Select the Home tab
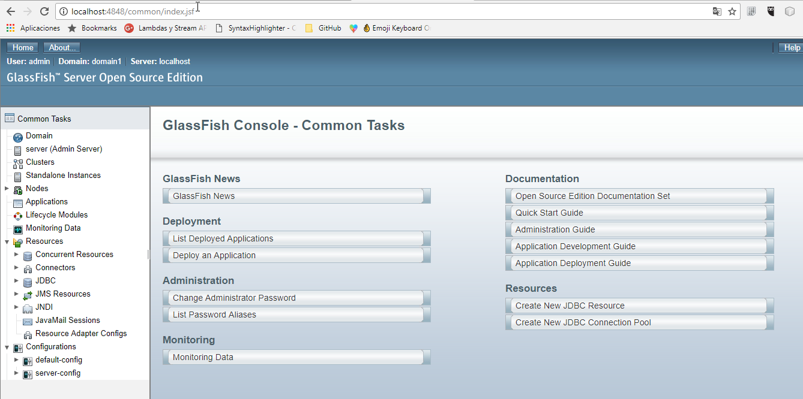803x399 pixels. click(22, 47)
